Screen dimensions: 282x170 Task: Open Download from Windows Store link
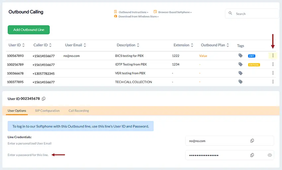click(138, 17)
